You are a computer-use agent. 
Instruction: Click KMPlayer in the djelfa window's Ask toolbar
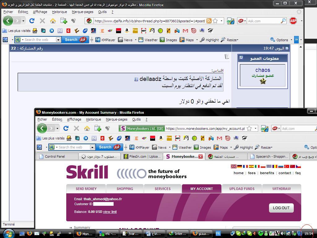105,40
